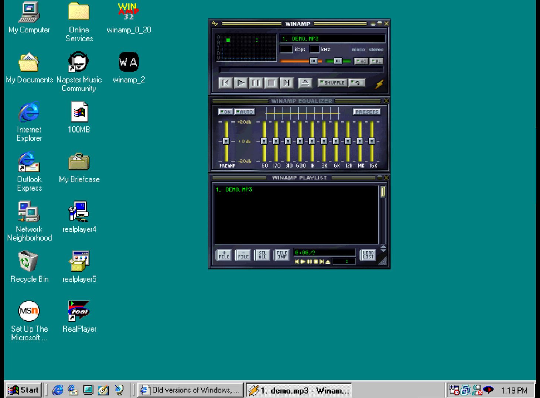Enable the equalizer with the ON toggle
The width and height of the screenshot is (540, 398).
tap(226, 111)
